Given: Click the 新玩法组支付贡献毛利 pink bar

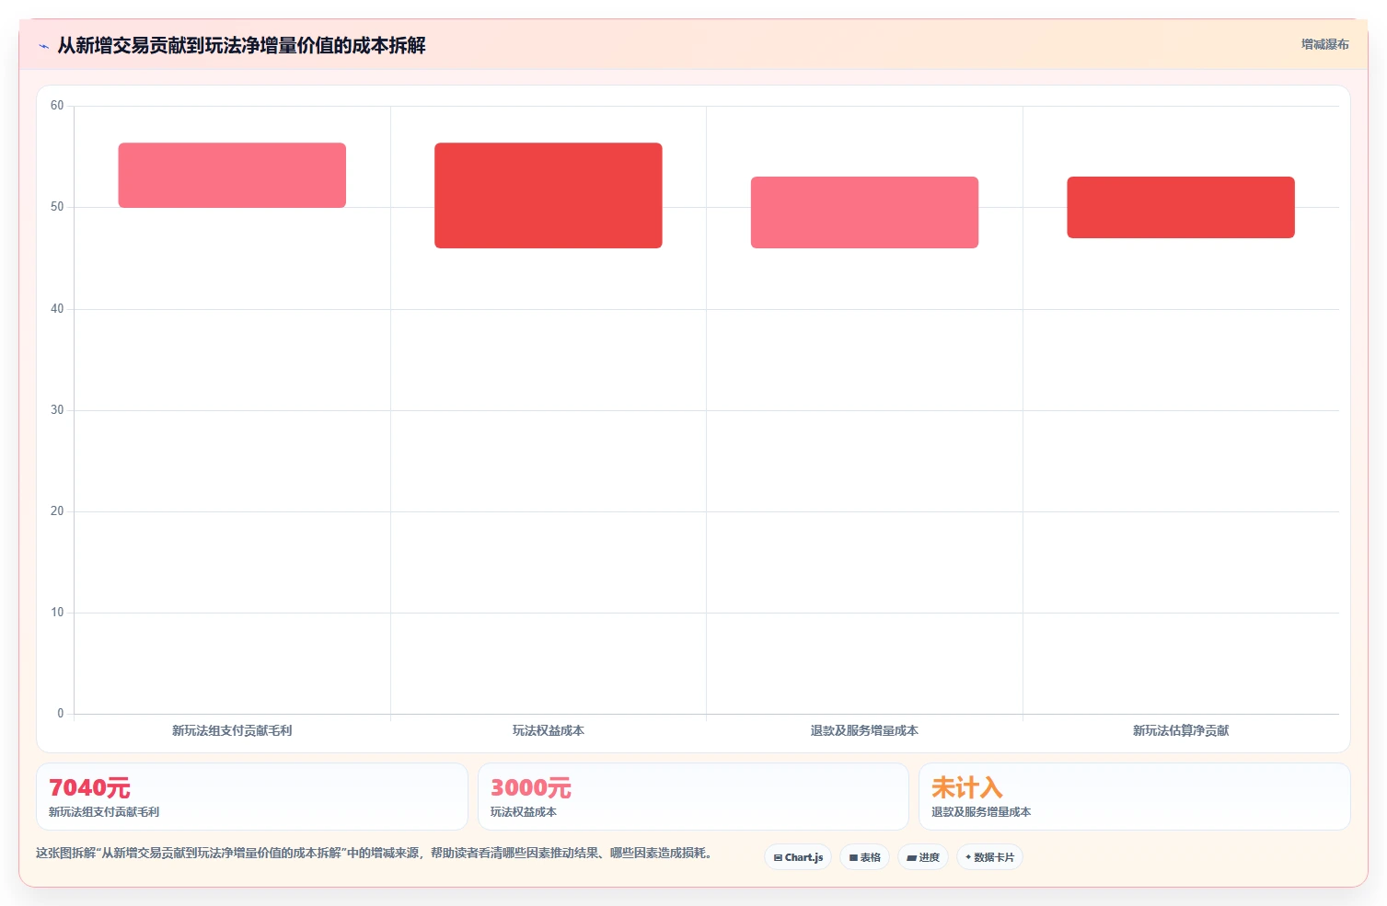Looking at the screenshot, I should click(x=232, y=175).
